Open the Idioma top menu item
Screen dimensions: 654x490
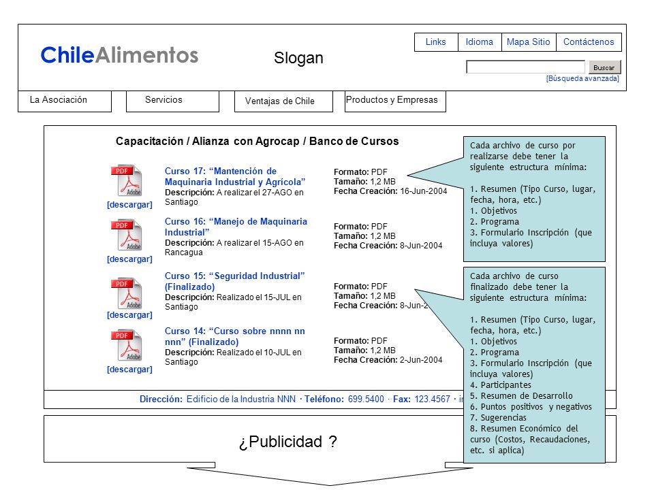(480, 42)
